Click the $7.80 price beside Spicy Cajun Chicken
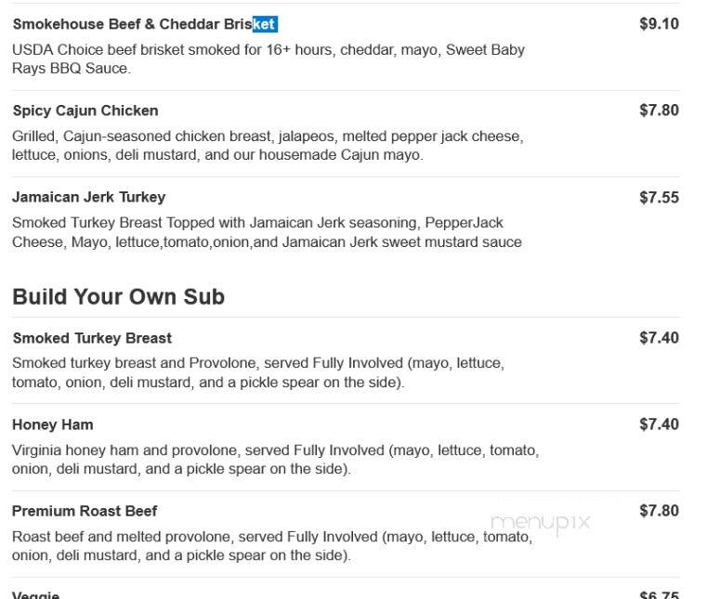The width and height of the screenshot is (707, 599). click(x=659, y=111)
